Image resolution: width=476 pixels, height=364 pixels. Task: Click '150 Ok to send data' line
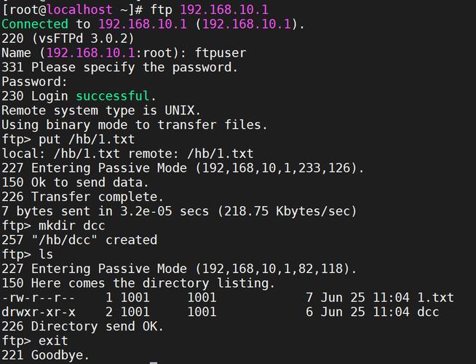[75, 183]
